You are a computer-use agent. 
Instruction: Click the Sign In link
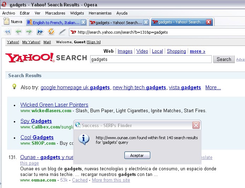pyautogui.click(x=94, y=42)
